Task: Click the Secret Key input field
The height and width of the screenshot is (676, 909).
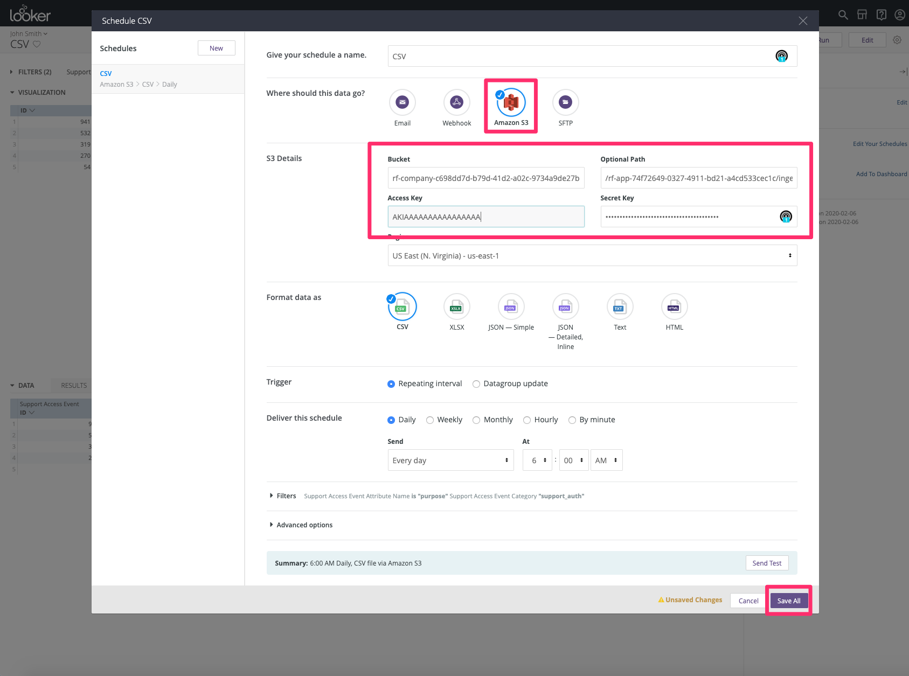Action: click(699, 217)
